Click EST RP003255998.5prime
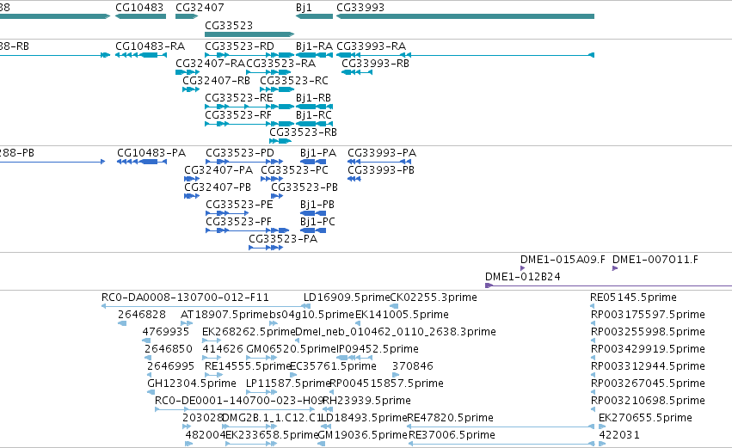The height and width of the screenshot is (448, 732). [593, 341]
